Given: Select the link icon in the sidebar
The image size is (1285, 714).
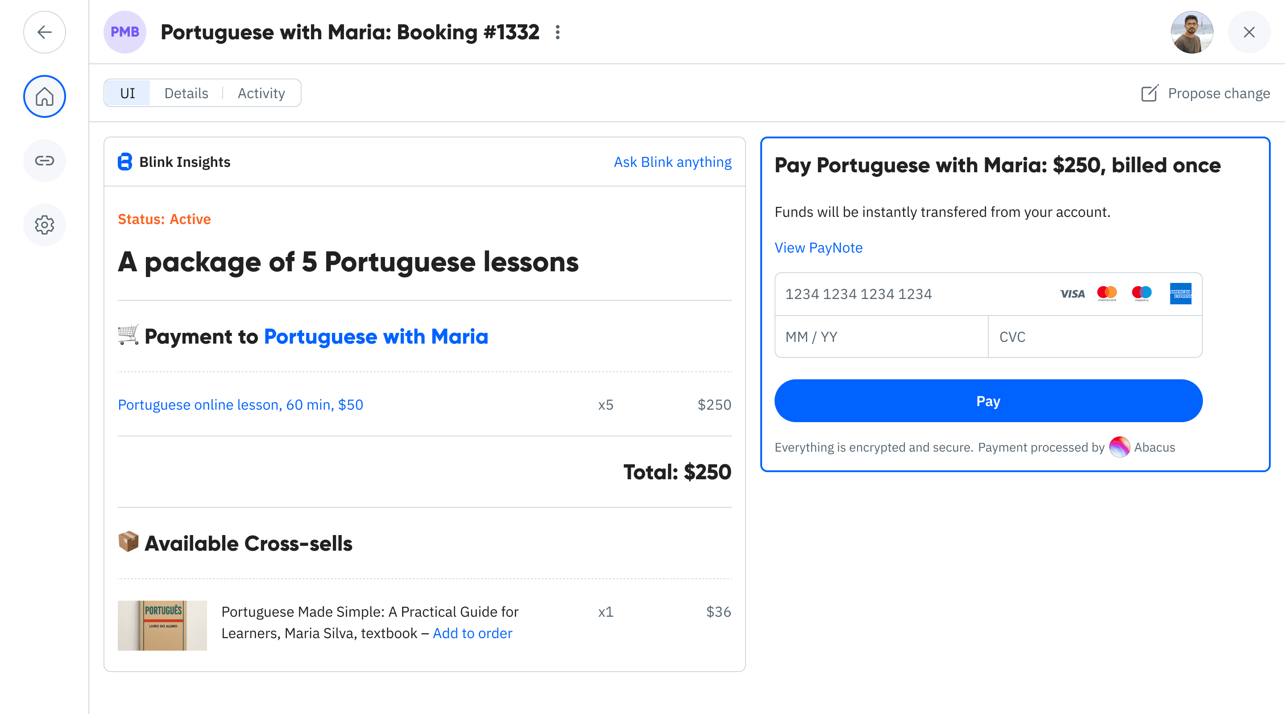Looking at the screenshot, I should pyautogui.click(x=45, y=161).
